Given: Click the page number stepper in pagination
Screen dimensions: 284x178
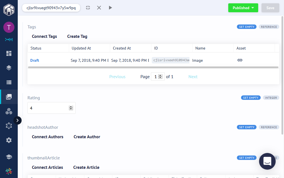Looking at the screenshot, I should pos(160,77).
